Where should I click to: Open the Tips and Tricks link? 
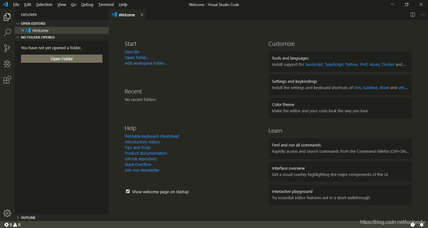click(x=138, y=148)
